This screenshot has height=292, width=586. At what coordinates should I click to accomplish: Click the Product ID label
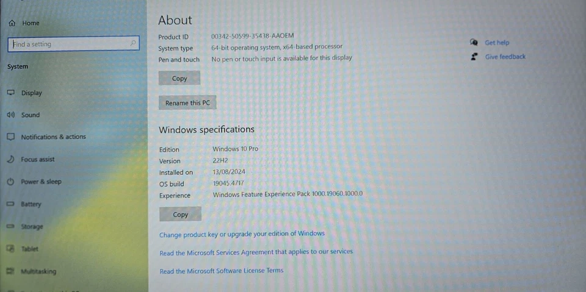pyautogui.click(x=173, y=37)
